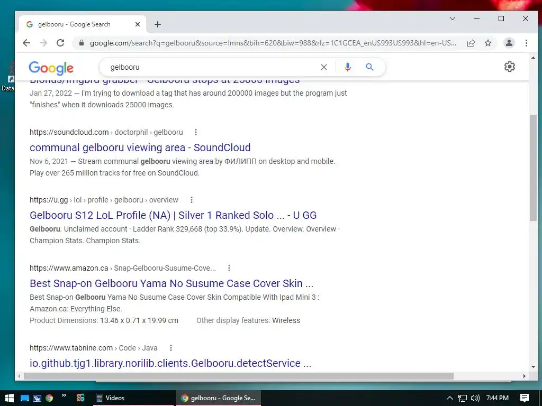Open the notifications action center

click(x=525, y=398)
